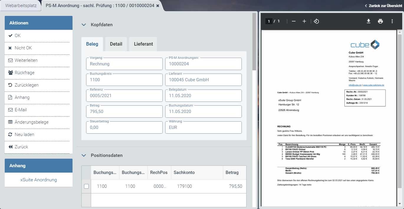Collapse the Kopfdaten section
This screenshot has height=209, width=404.
point(83,25)
